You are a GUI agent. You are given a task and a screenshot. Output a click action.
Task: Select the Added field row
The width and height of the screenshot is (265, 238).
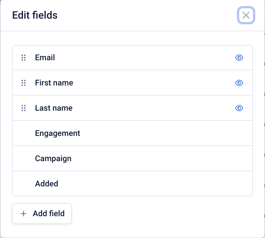(132, 184)
